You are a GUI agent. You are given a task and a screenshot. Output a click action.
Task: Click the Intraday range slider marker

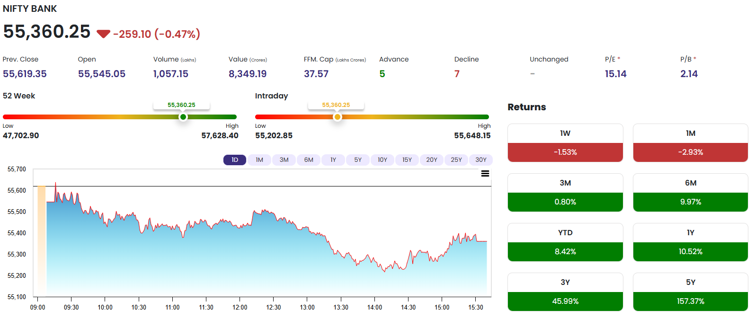338,117
